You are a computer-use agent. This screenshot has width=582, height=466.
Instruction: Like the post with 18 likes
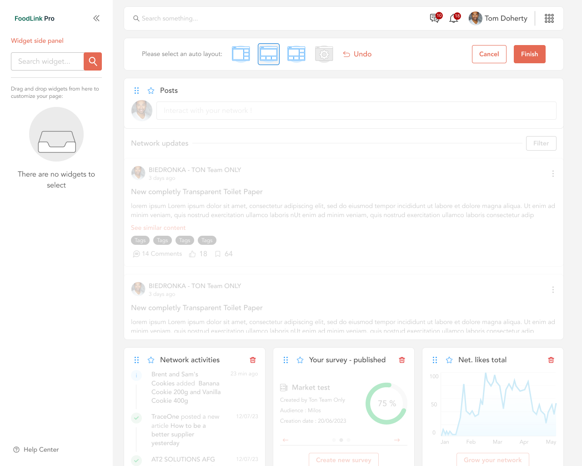(x=192, y=254)
